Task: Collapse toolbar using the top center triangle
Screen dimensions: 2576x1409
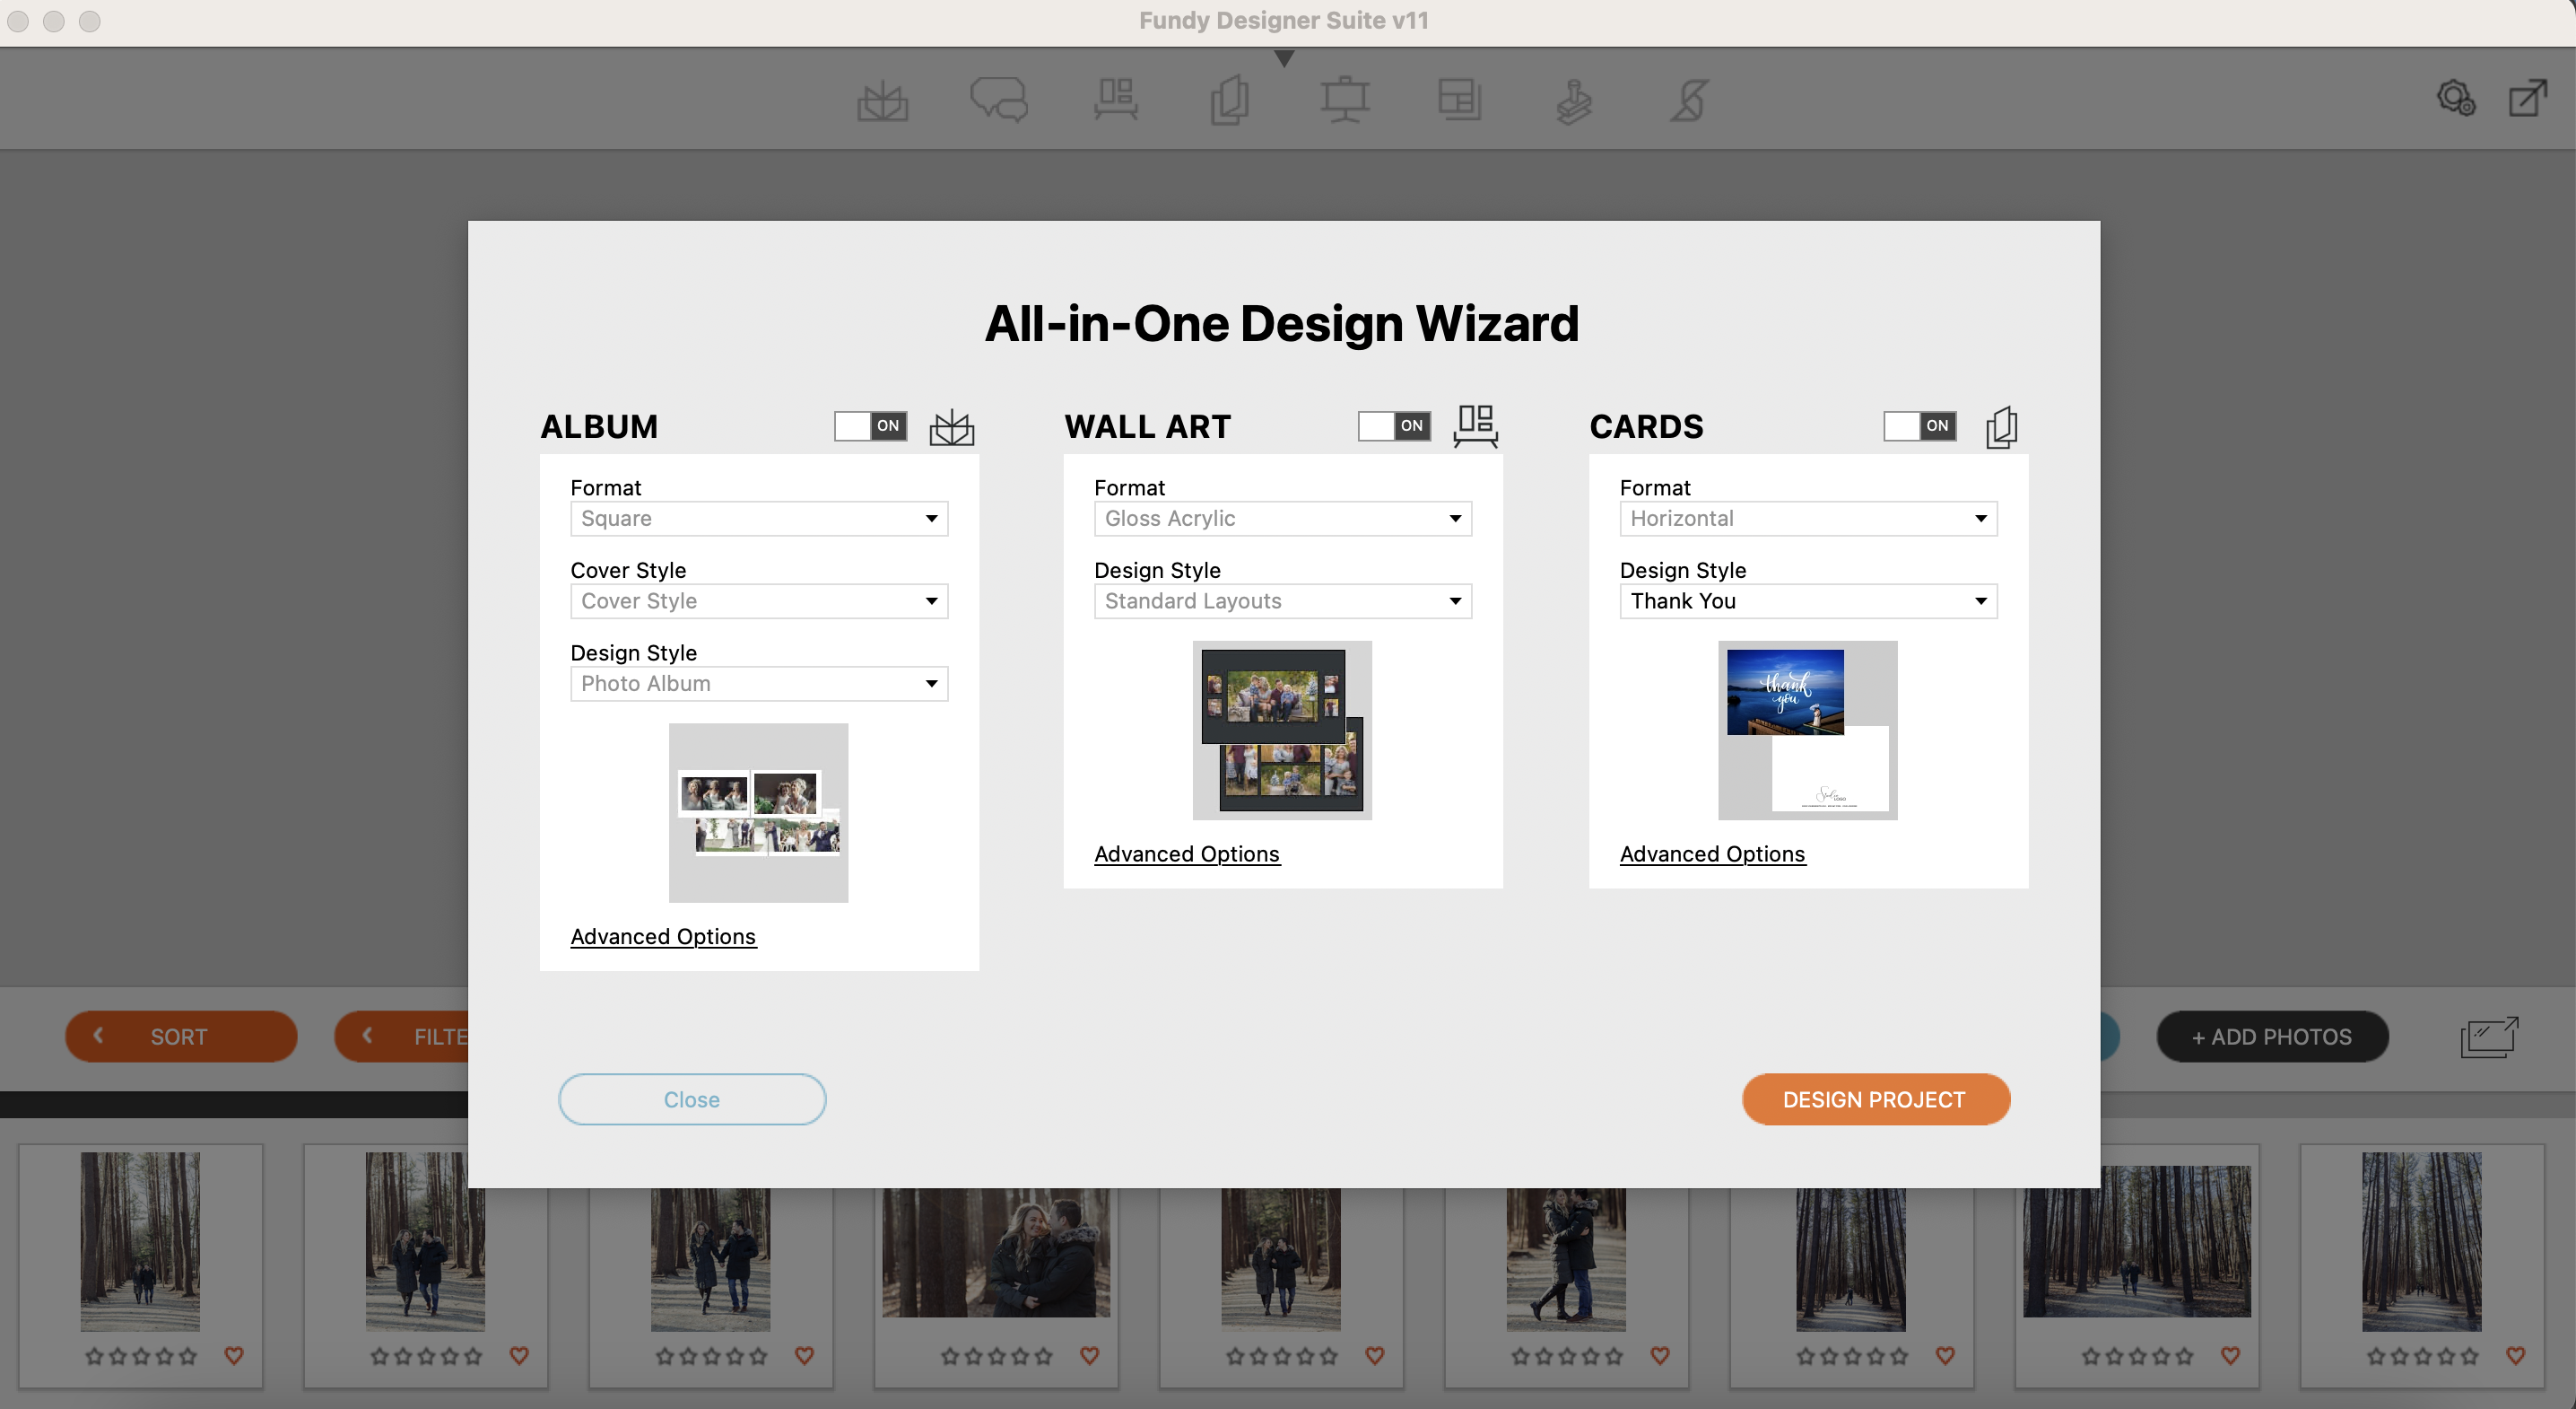Action: 1284,59
